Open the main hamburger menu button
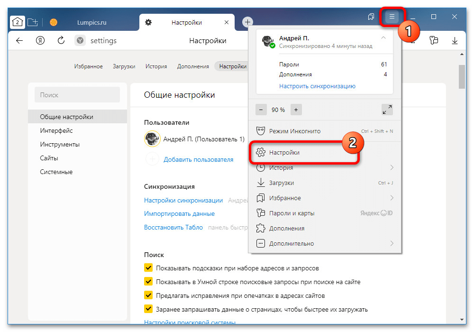This screenshot has width=474, height=332. (392, 16)
